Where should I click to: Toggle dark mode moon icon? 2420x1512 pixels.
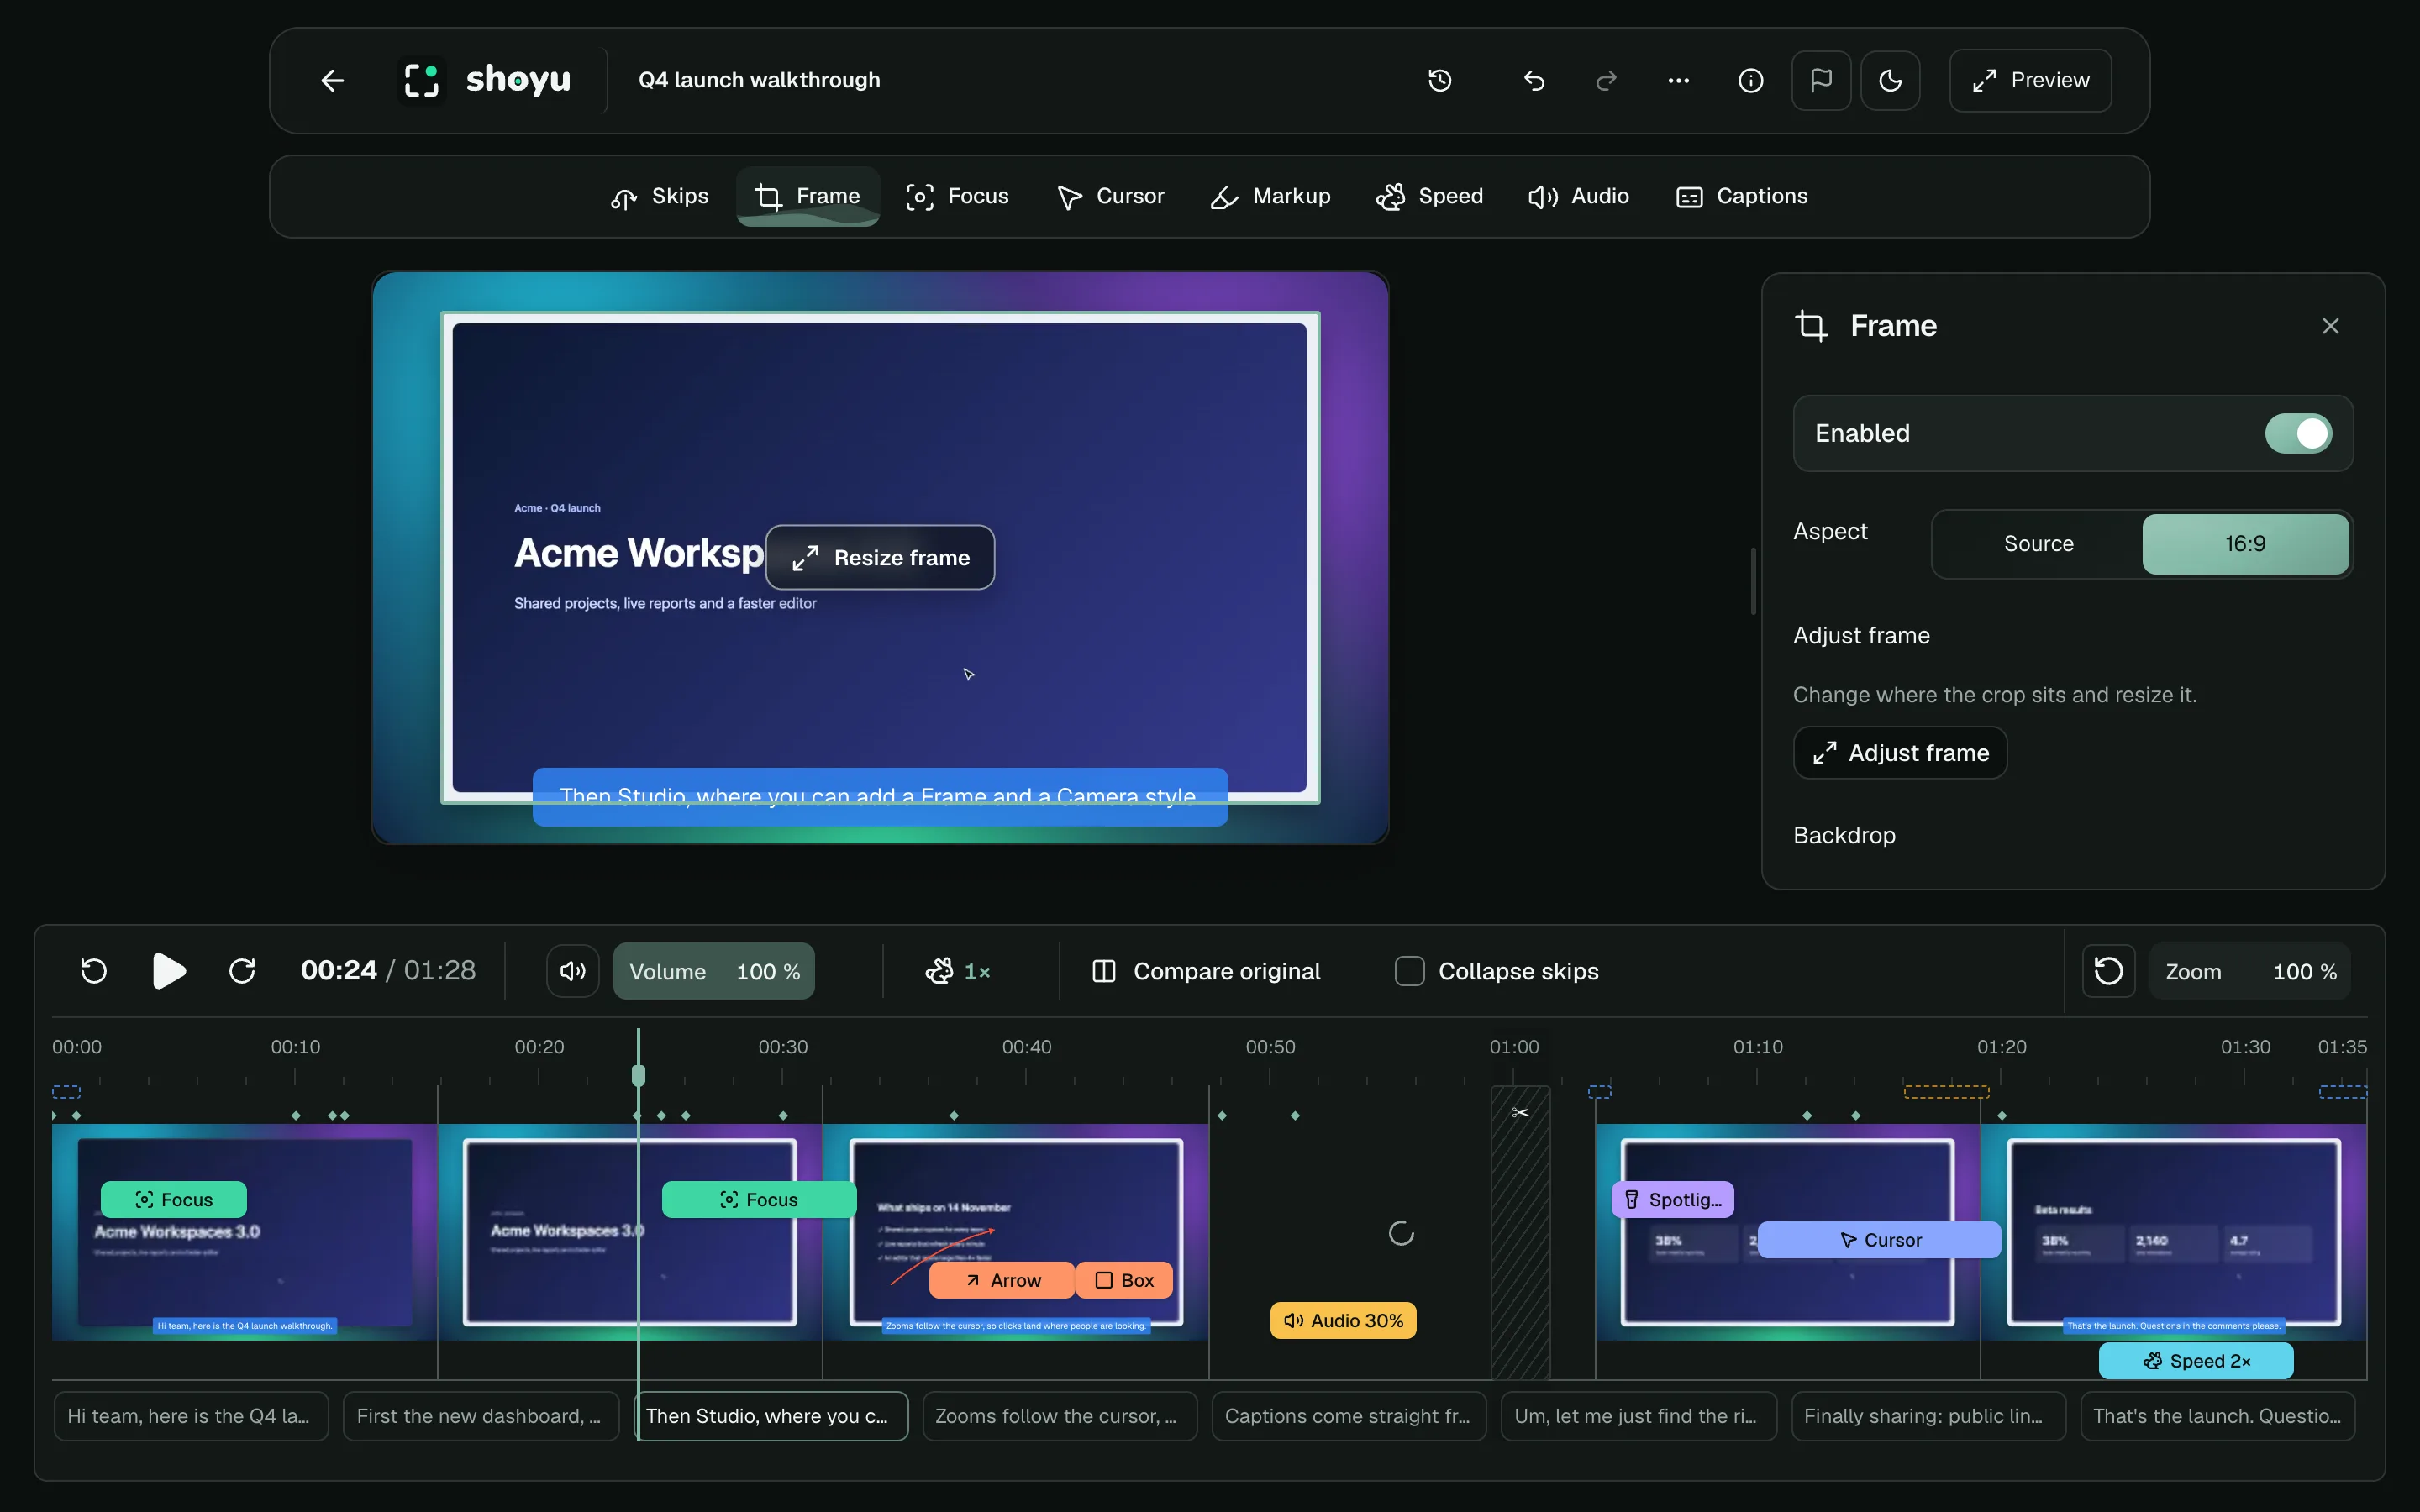click(x=1890, y=80)
